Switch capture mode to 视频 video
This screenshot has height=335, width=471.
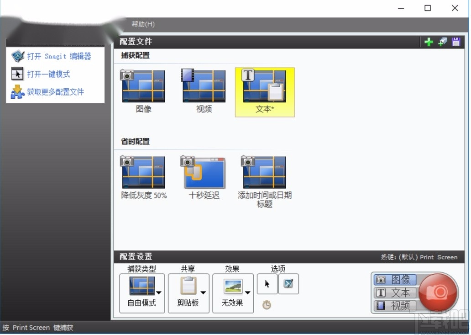coord(395,306)
